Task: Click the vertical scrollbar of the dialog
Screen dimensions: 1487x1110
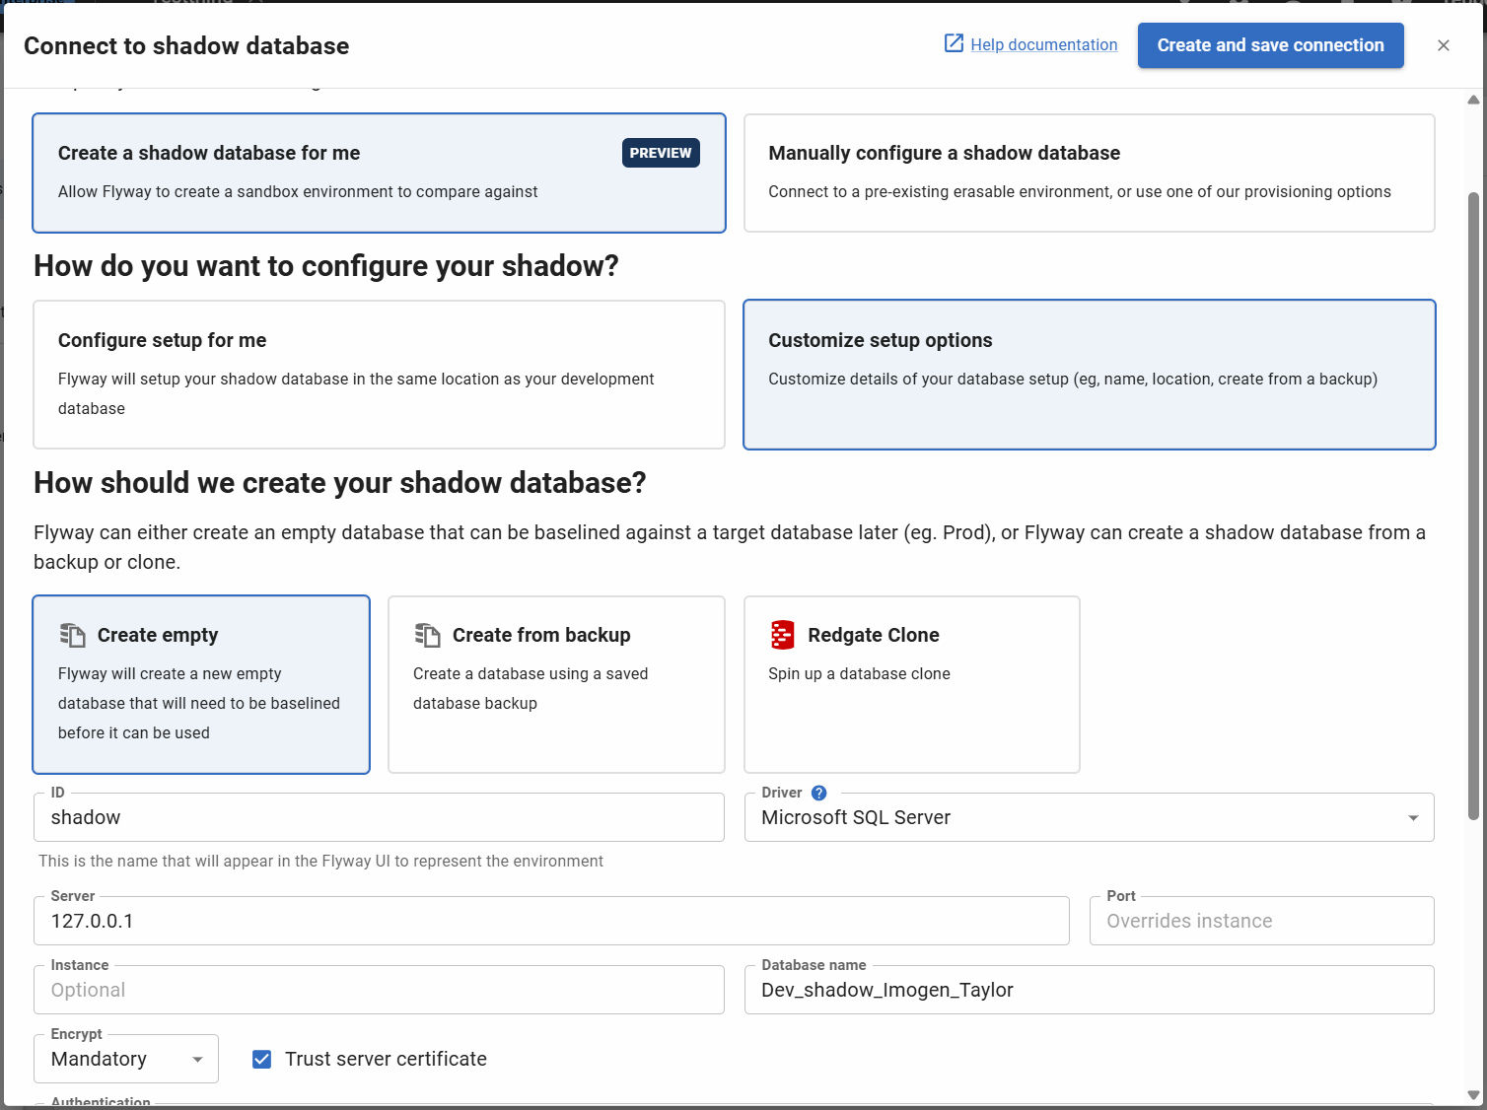Action: 1473,493
